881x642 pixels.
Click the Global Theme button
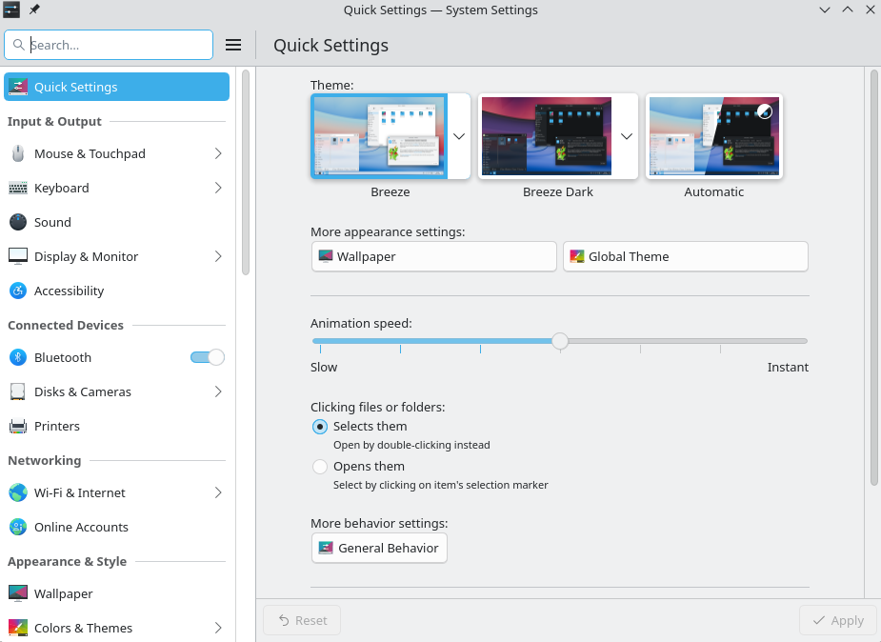pyautogui.click(x=686, y=256)
